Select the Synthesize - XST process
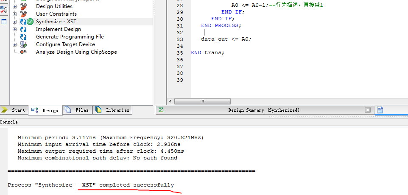 click(56, 22)
